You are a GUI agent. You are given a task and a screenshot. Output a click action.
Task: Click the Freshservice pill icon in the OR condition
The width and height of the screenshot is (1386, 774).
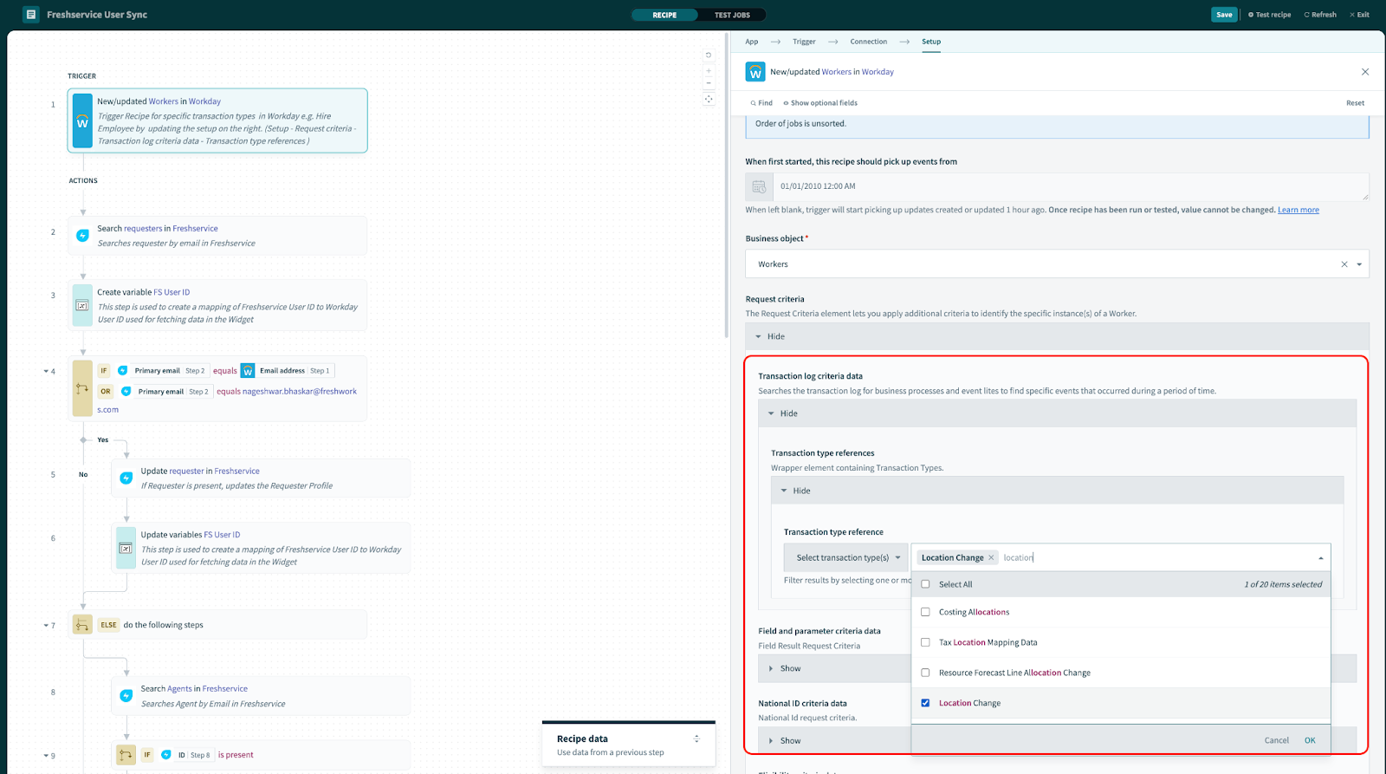(x=126, y=391)
